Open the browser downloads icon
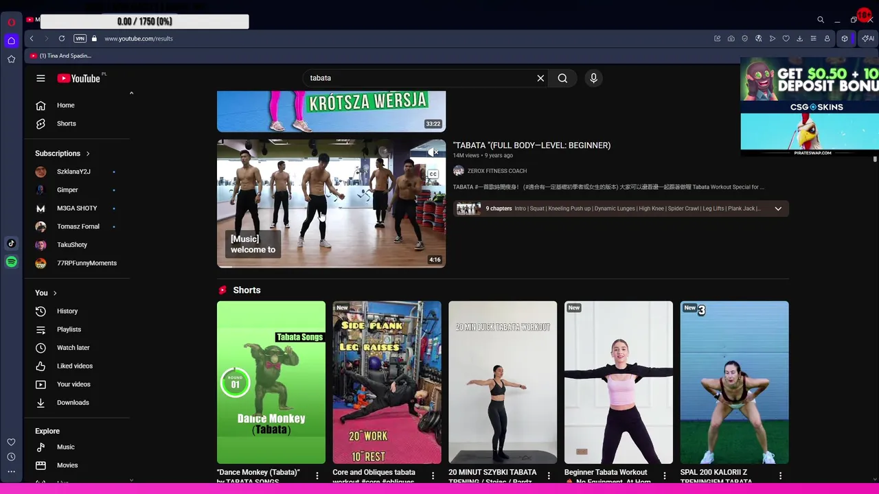The width and height of the screenshot is (879, 494). tap(799, 38)
